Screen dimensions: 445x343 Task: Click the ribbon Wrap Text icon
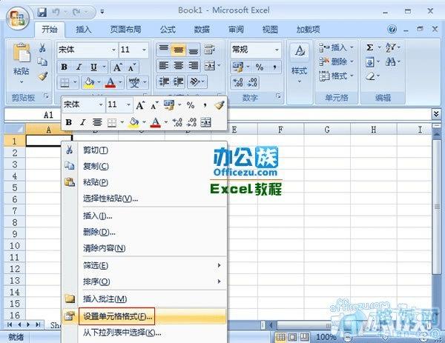pos(209,50)
